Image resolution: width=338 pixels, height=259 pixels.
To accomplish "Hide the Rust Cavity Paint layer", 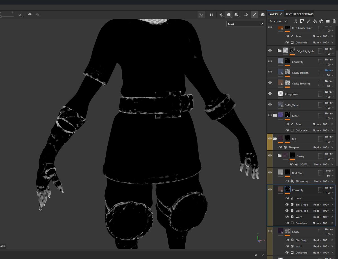I will [270, 27].
